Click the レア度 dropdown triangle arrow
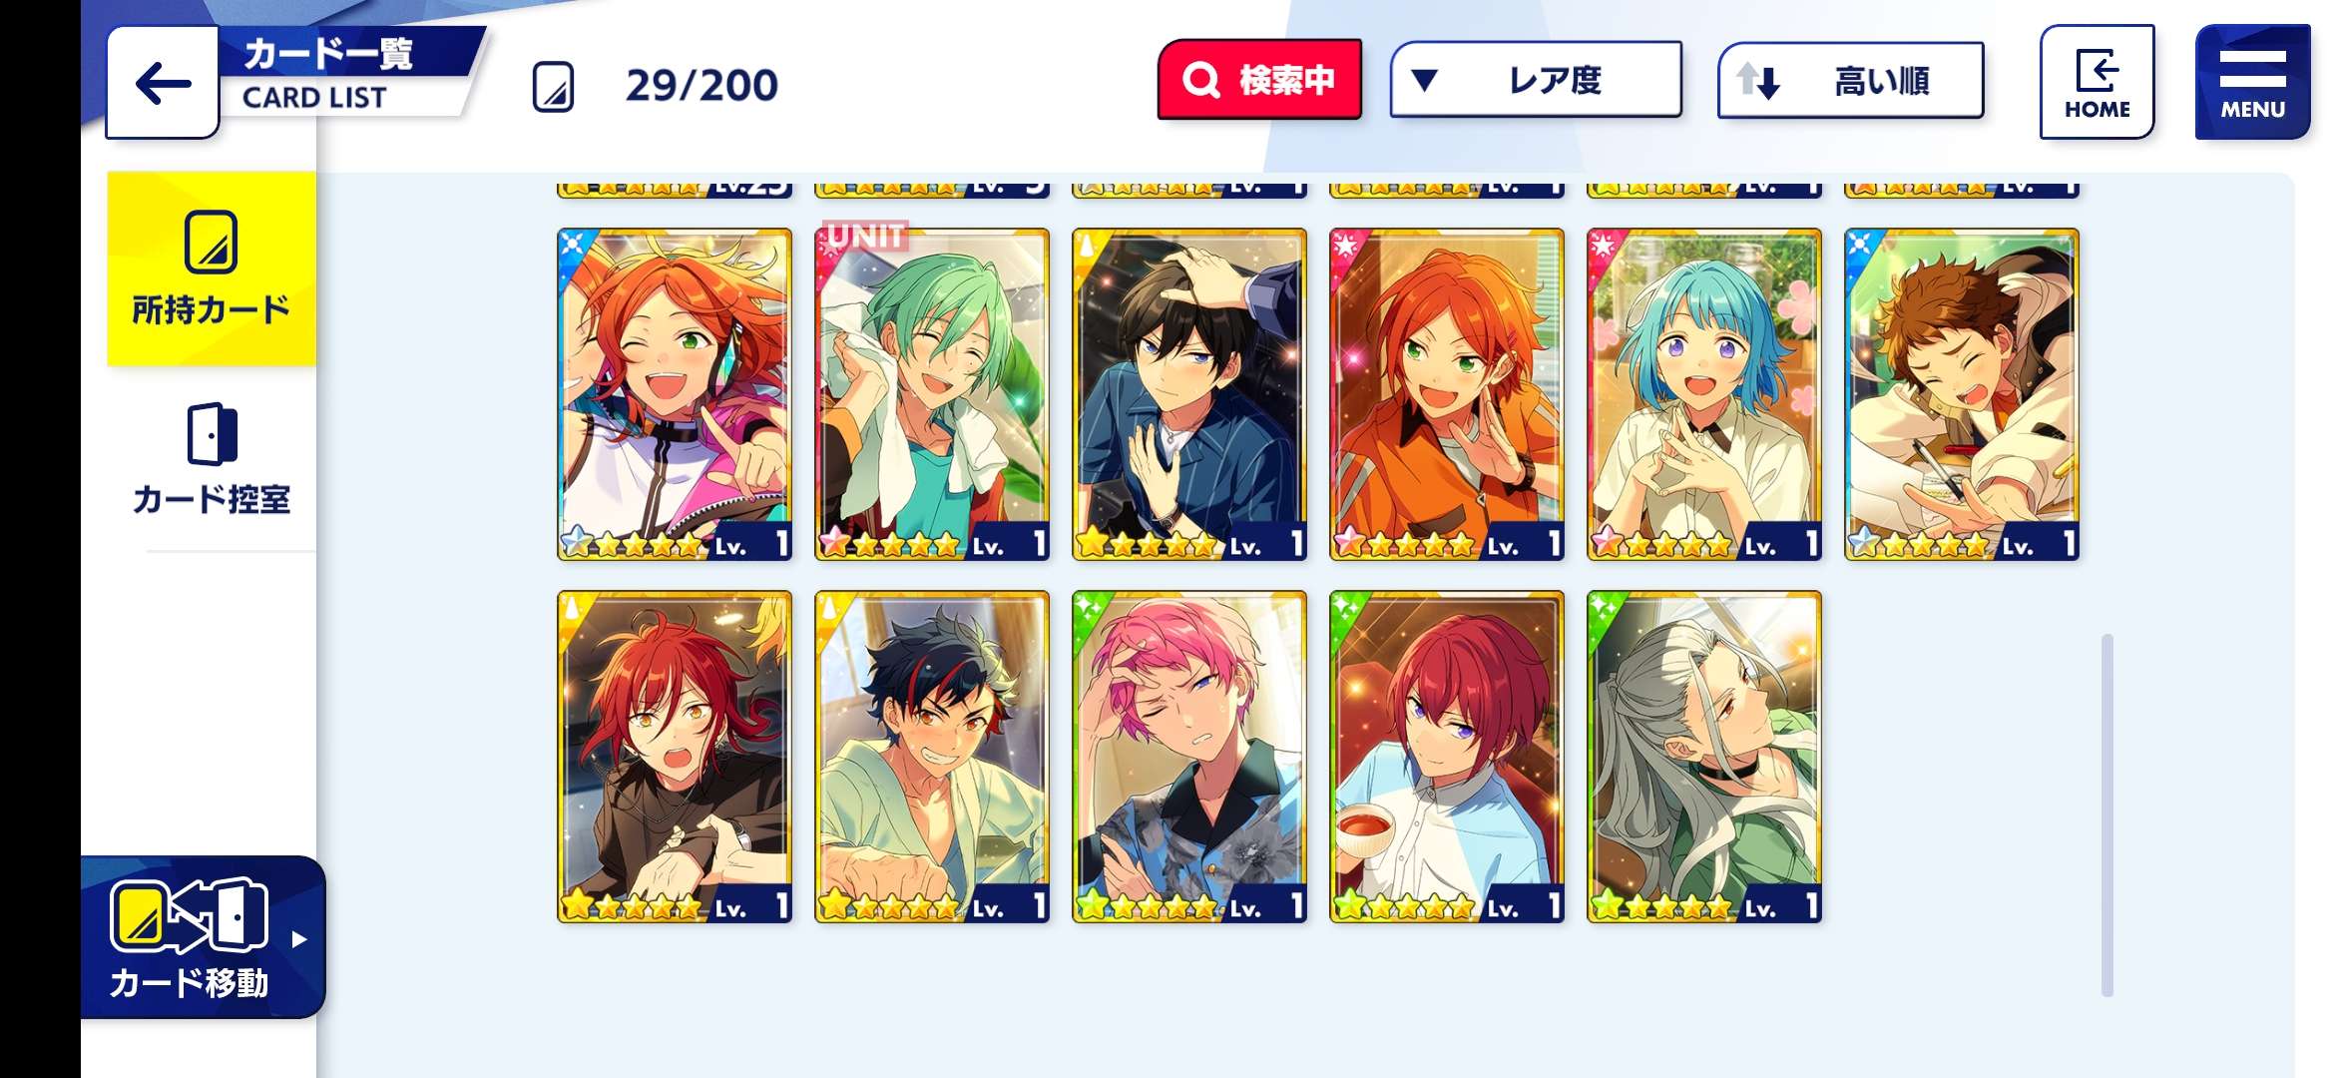Screen dimensions: 2335x1078 [x=1425, y=80]
